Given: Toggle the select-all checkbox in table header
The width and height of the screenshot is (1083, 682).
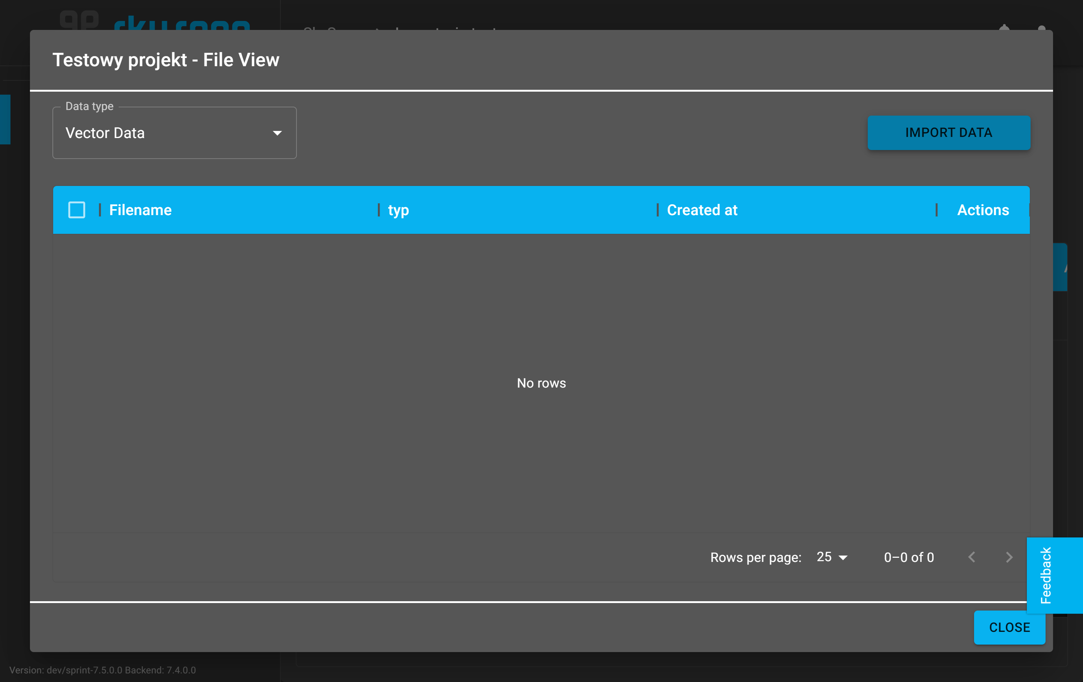Looking at the screenshot, I should [x=76, y=210].
